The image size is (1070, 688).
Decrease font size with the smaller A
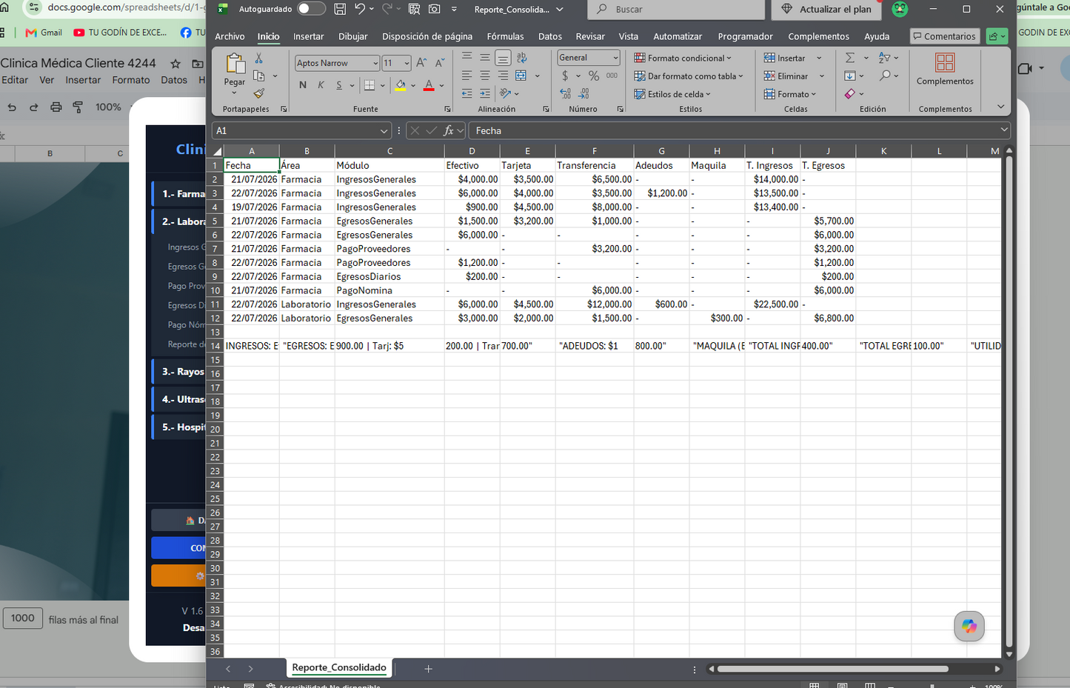coord(440,63)
